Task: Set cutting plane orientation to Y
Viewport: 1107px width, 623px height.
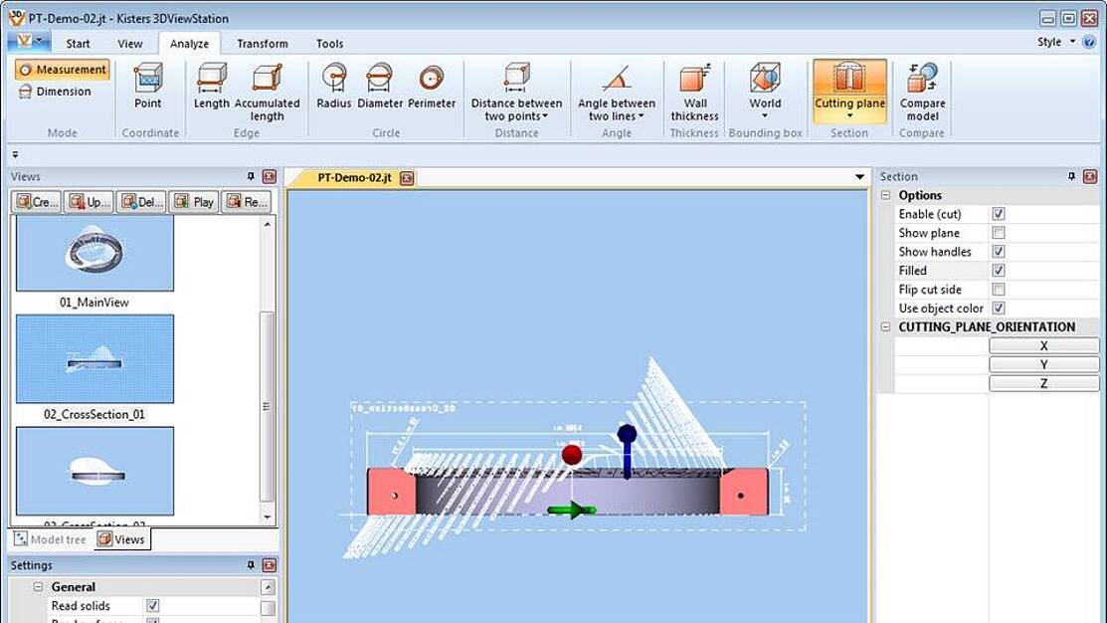Action: tap(1043, 364)
